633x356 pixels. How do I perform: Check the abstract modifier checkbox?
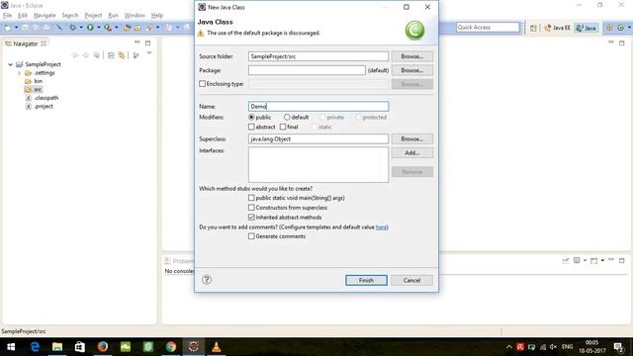tap(251, 127)
